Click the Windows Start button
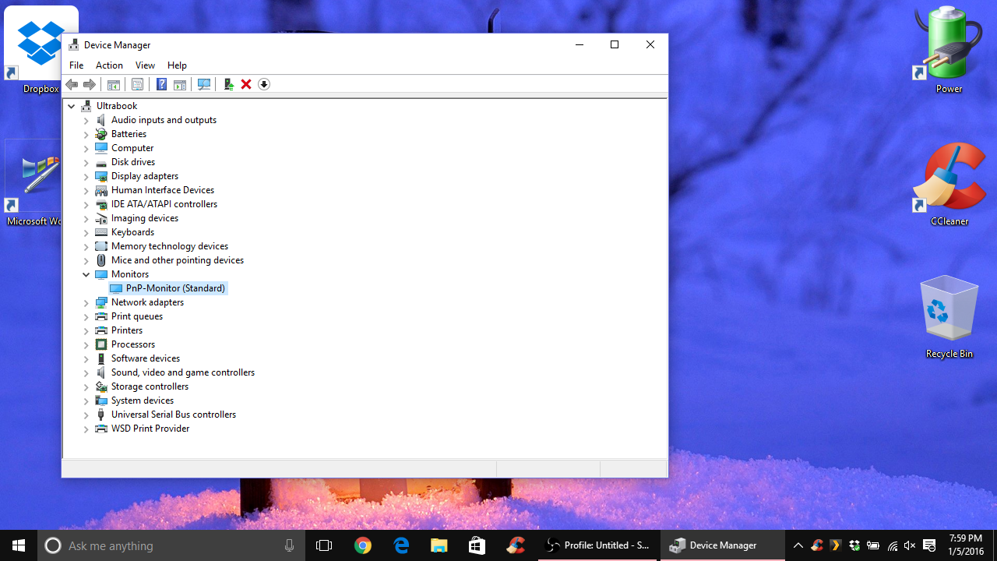Viewport: 997px width, 561px height. (19, 545)
